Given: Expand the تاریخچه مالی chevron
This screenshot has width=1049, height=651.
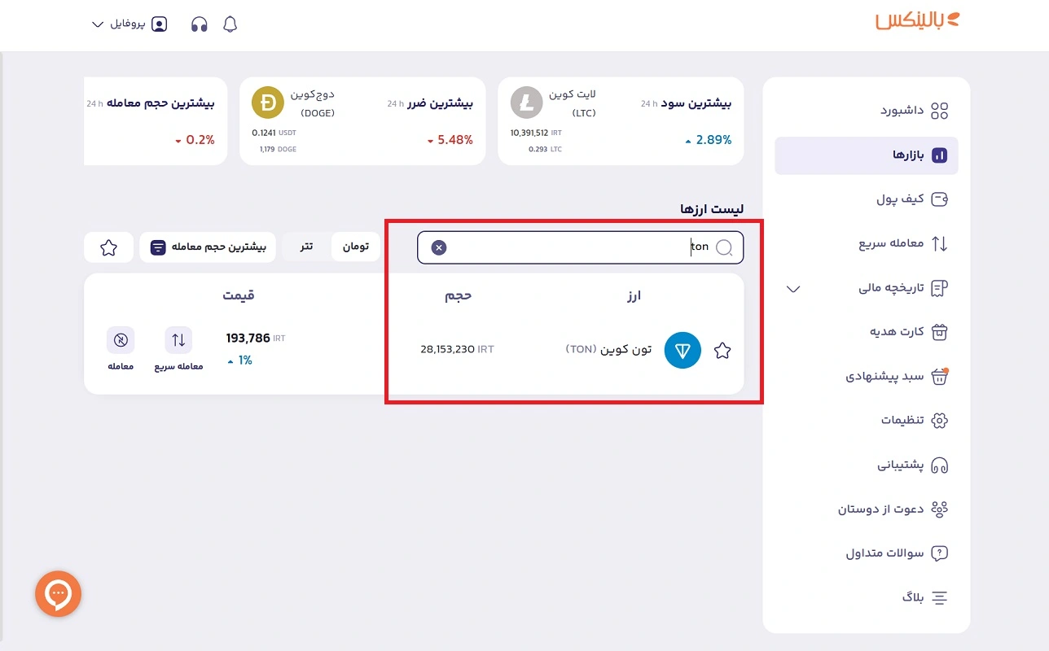Looking at the screenshot, I should 792,288.
